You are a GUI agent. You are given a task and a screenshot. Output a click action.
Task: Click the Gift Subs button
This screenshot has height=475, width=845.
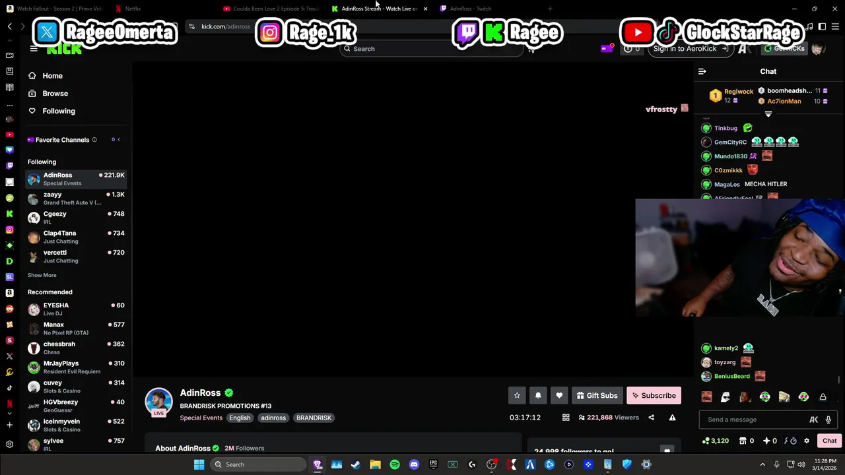[597, 395]
